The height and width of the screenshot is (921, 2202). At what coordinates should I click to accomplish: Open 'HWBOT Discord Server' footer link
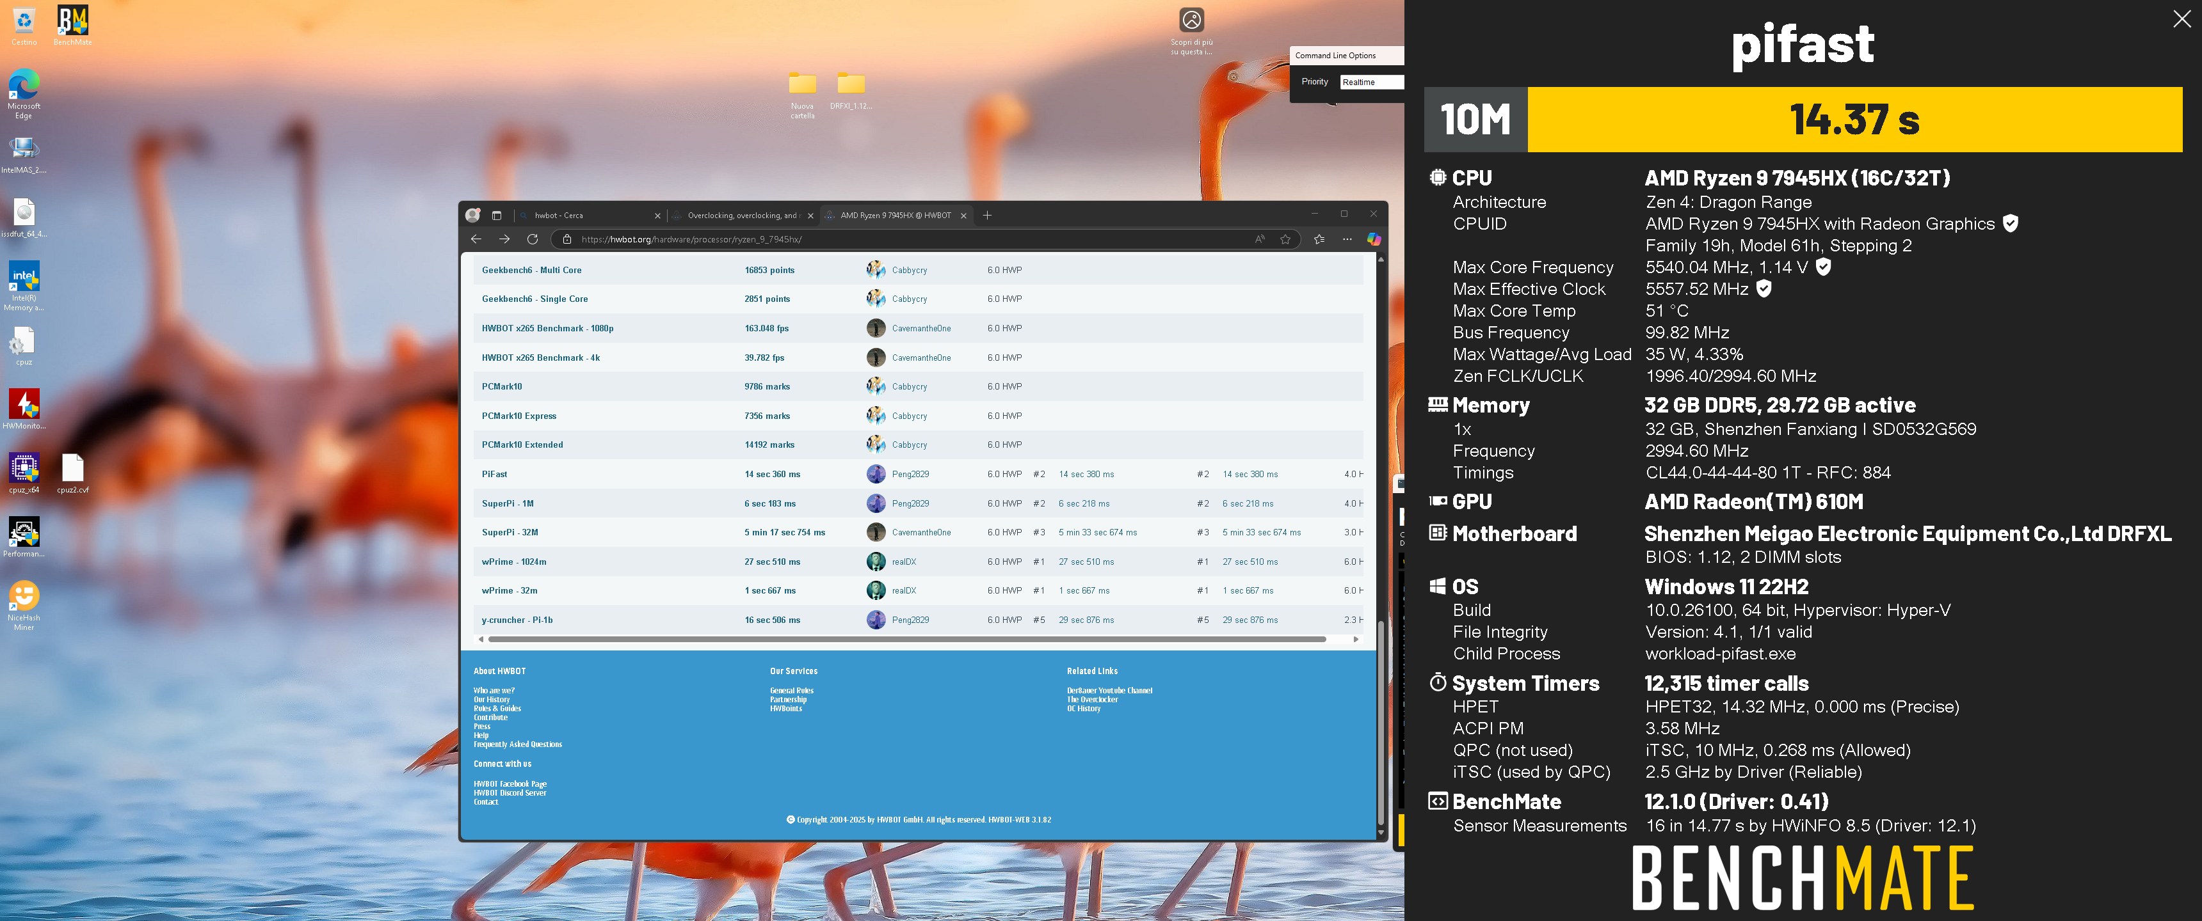tap(510, 793)
